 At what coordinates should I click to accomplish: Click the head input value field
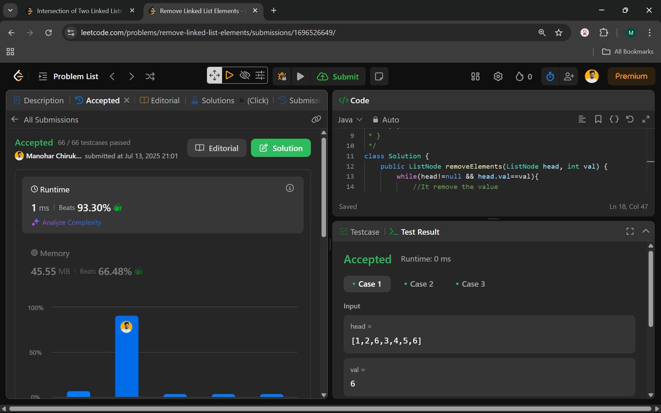(x=489, y=334)
